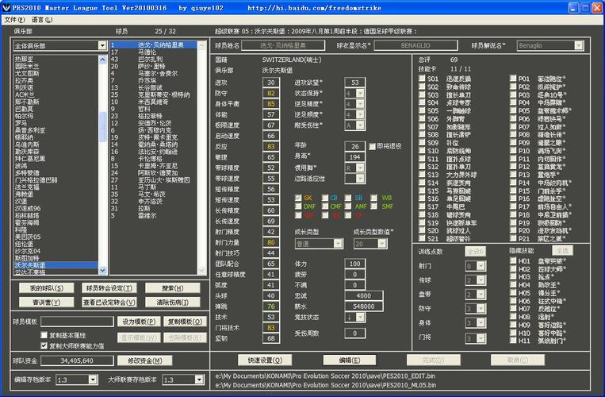This screenshot has height=397, width=605.
Task: Tick the P05 skill card checkbox
Action: [513, 110]
